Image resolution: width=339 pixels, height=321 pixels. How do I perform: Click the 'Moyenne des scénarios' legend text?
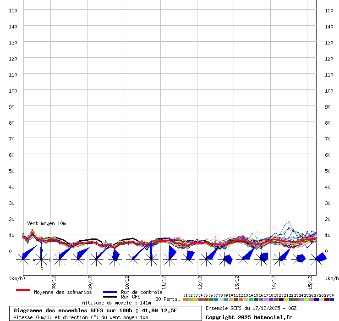(63, 292)
